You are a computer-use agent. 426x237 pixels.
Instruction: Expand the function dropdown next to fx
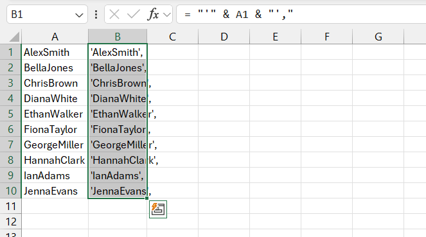coord(167,14)
